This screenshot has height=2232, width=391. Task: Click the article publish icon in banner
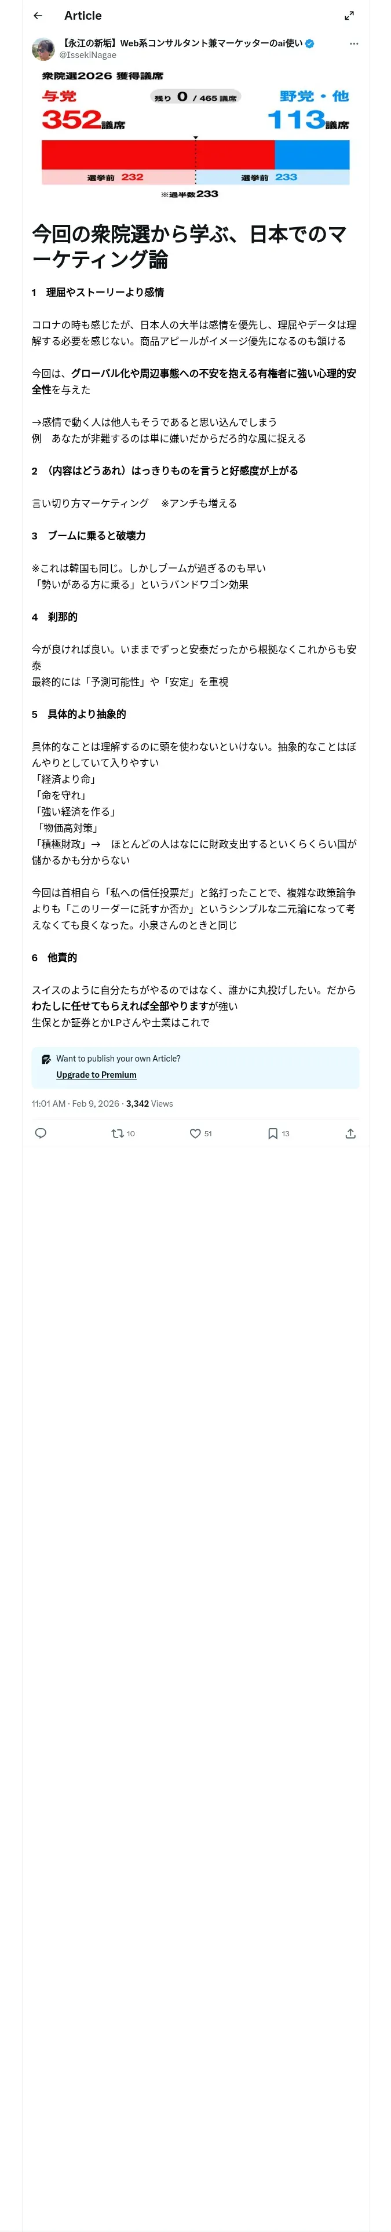(46, 1059)
